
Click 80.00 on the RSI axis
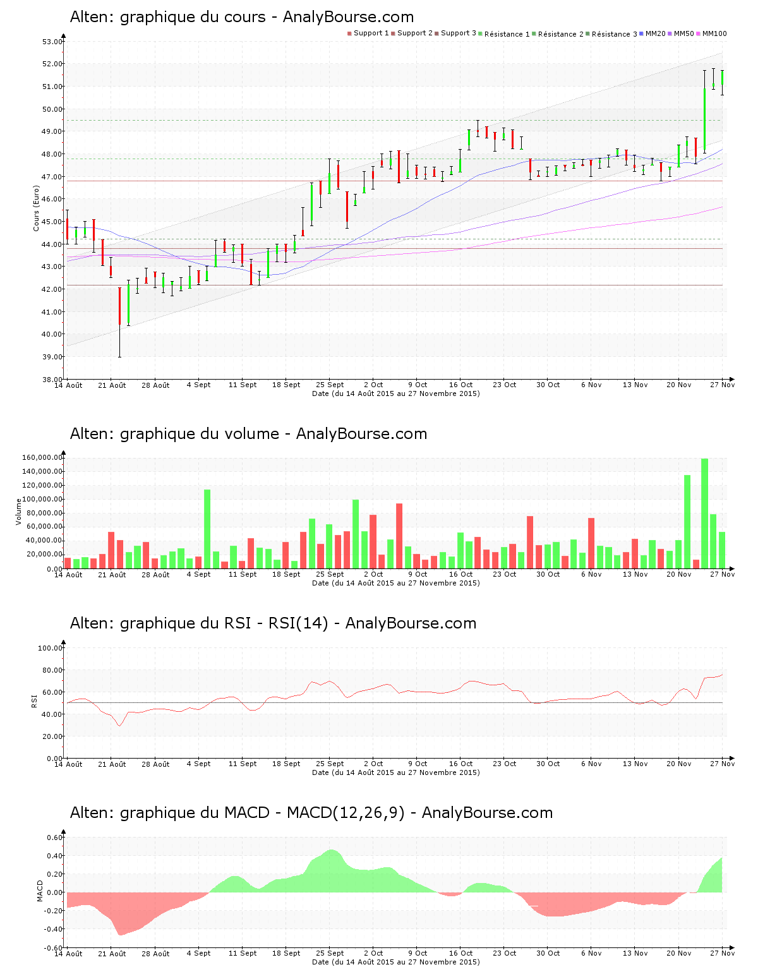pos(52,670)
